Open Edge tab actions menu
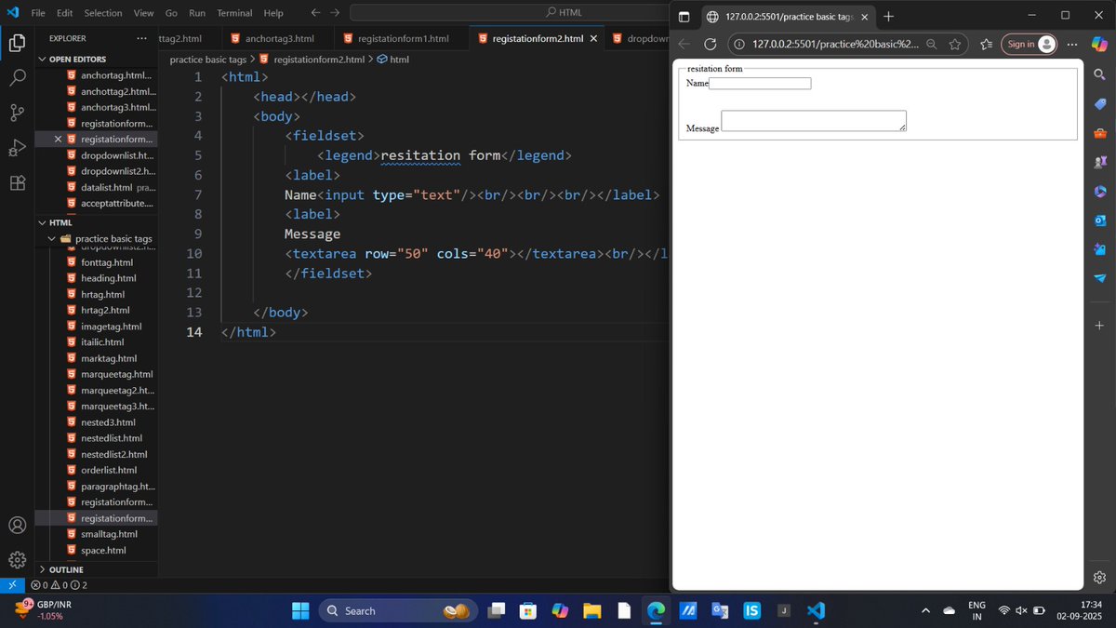This screenshot has width=1116, height=628. [x=684, y=17]
